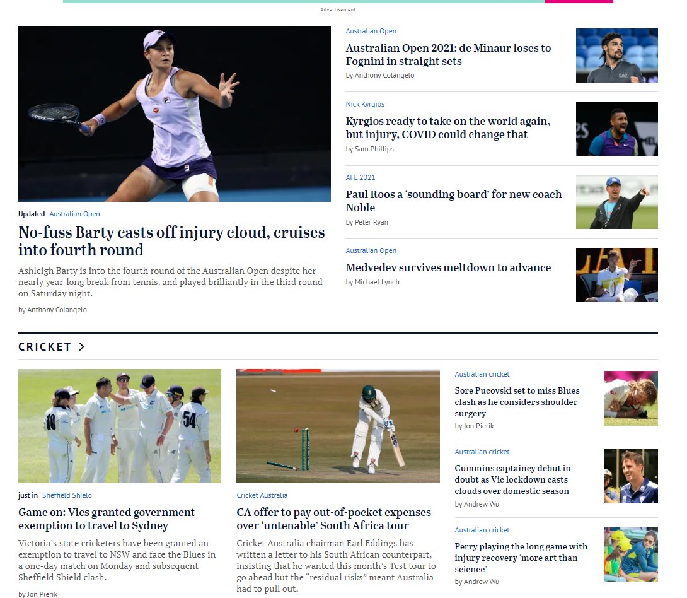The image size is (687, 598).
Task: Open the Cummins story thumbnail
Action: [630, 476]
